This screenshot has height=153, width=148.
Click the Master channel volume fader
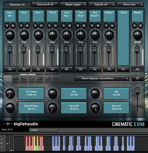[x=137, y=50]
